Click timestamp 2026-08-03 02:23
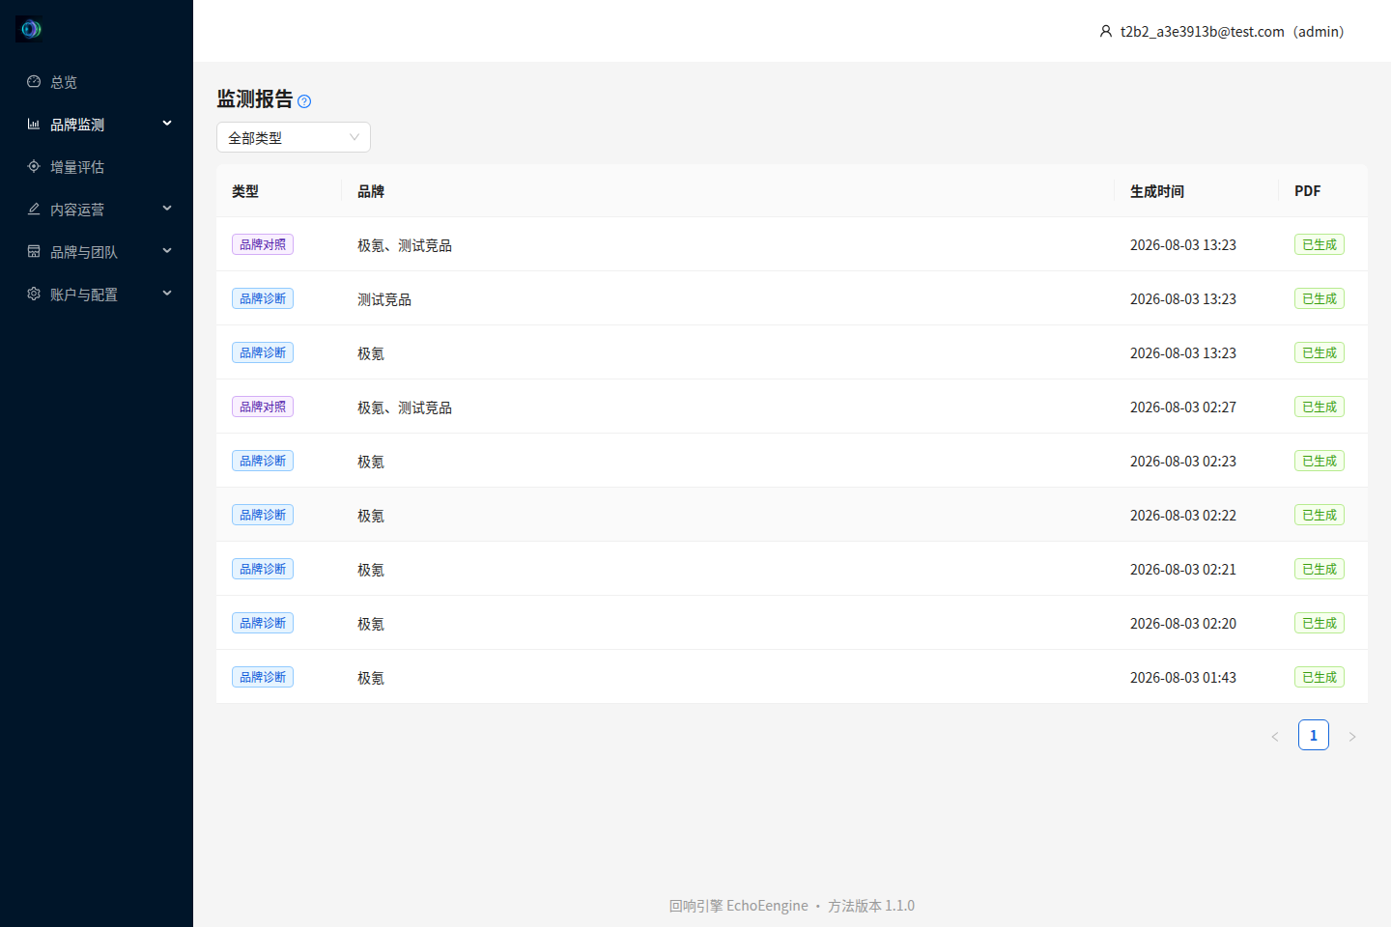Screen dimensions: 1391x927 pyautogui.click(x=1183, y=462)
